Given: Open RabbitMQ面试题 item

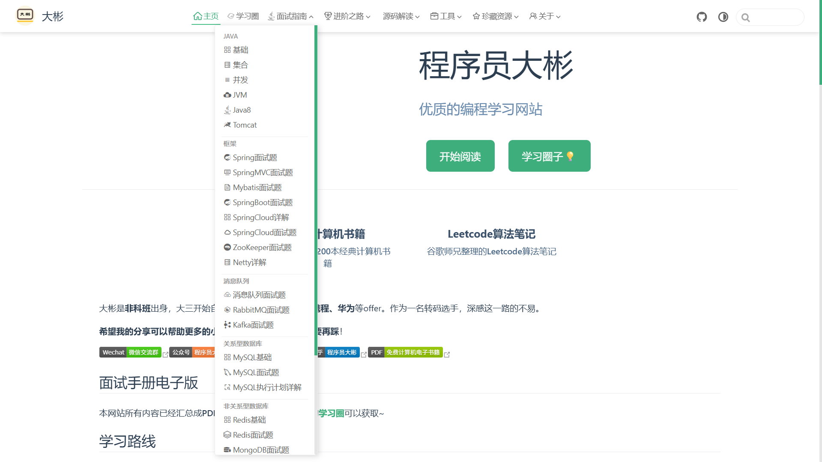Looking at the screenshot, I should 260,310.
